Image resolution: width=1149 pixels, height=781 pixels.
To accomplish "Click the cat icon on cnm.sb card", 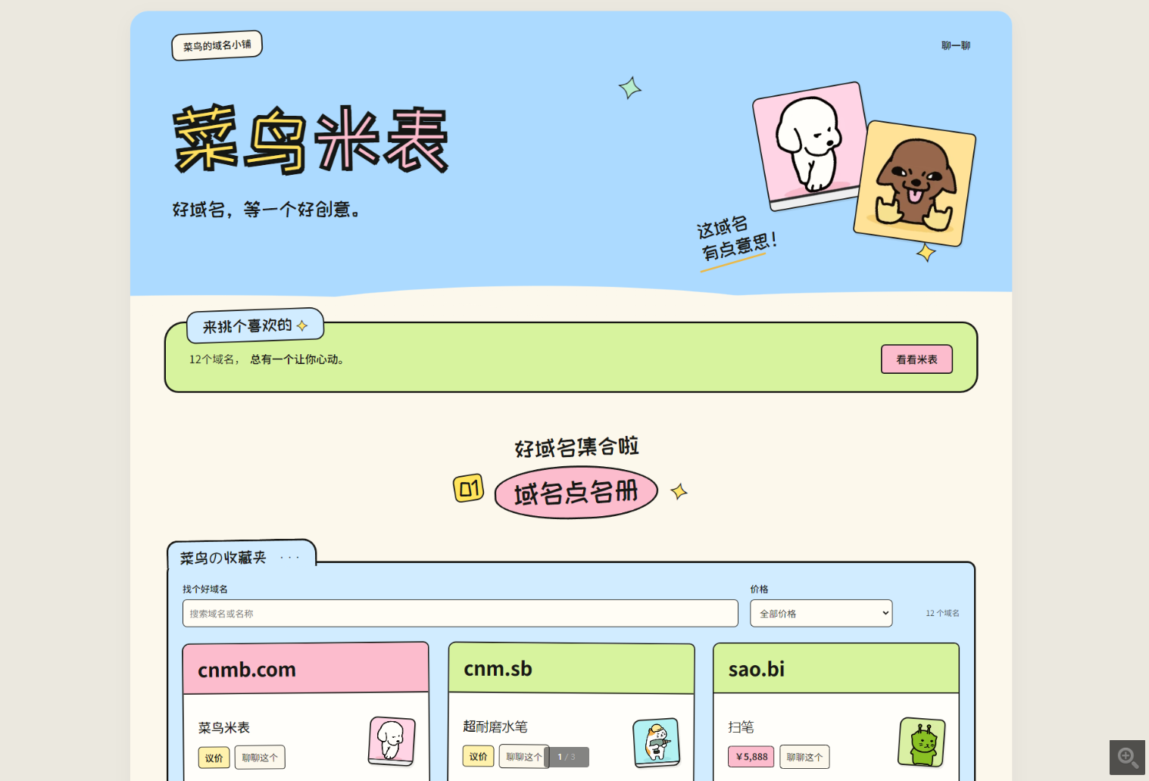I will pyautogui.click(x=657, y=742).
